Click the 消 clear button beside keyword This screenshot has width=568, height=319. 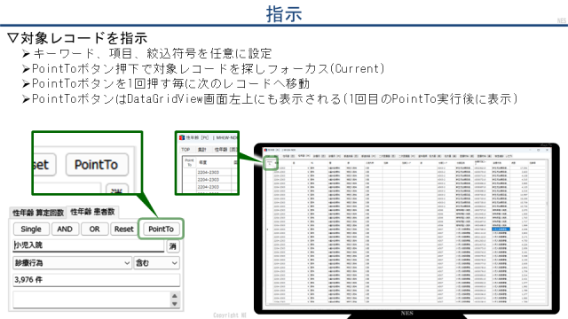[173, 246]
